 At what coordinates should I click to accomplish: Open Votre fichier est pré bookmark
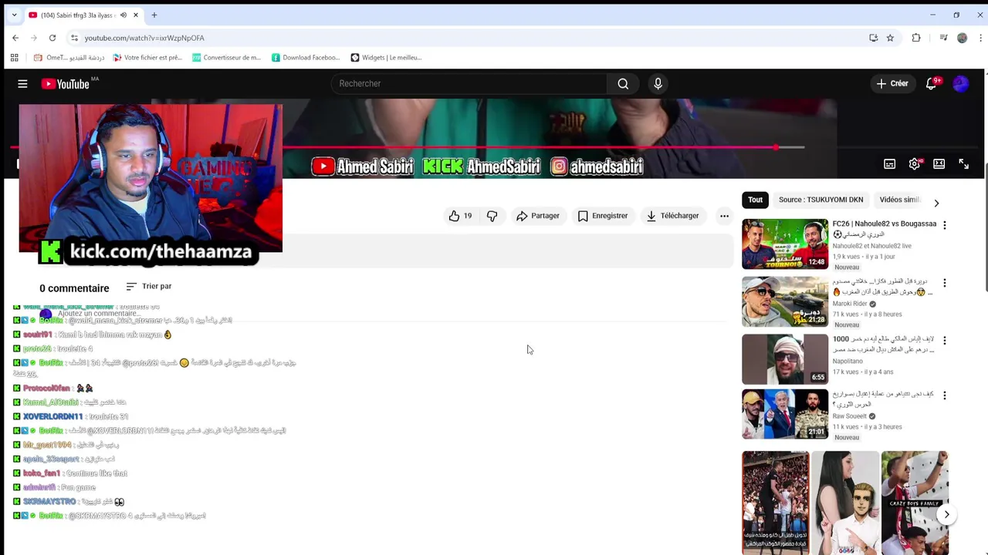coord(147,57)
